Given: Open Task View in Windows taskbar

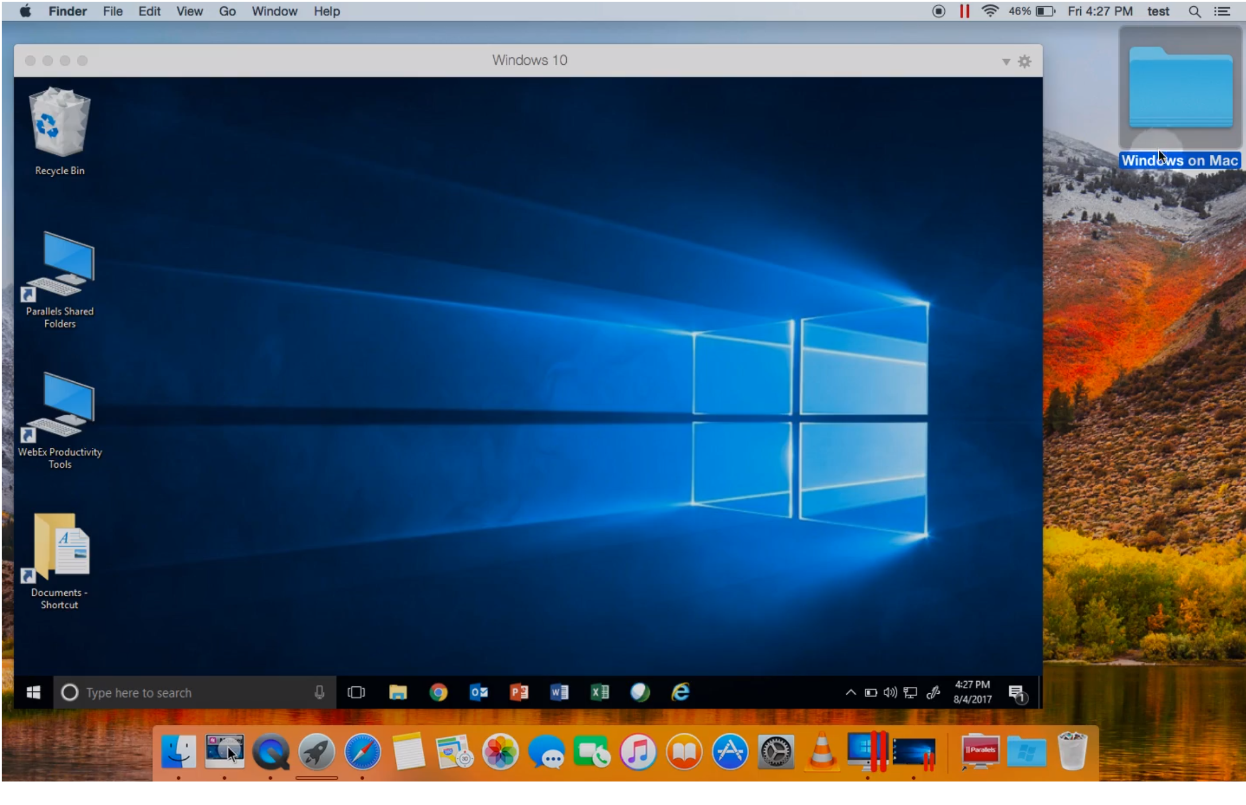Looking at the screenshot, I should click(x=356, y=693).
